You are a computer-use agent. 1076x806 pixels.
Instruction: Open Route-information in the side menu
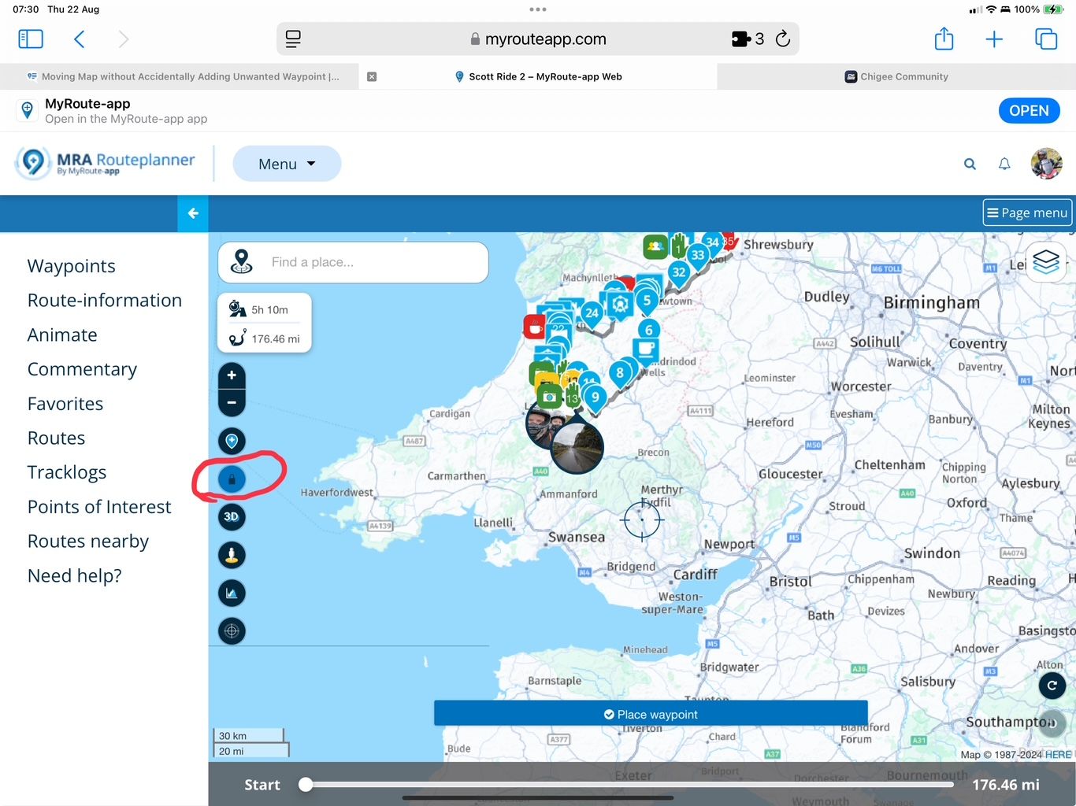click(x=105, y=301)
